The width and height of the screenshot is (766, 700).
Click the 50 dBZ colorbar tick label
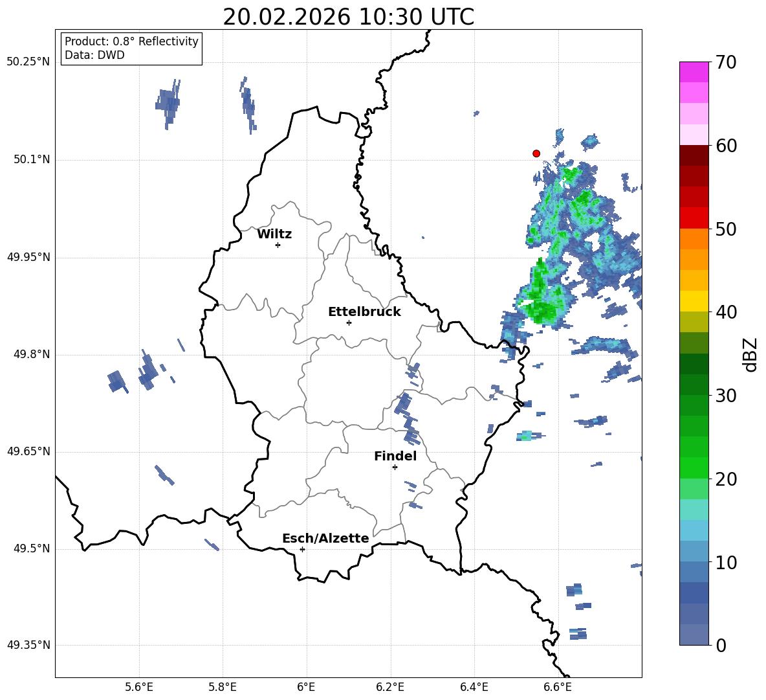coord(726,229)
